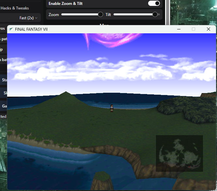The width and height of the screenshot is (217, 191).
Task: Click the Hacks & Tweaks heading
Action: [x=15, y=8]
